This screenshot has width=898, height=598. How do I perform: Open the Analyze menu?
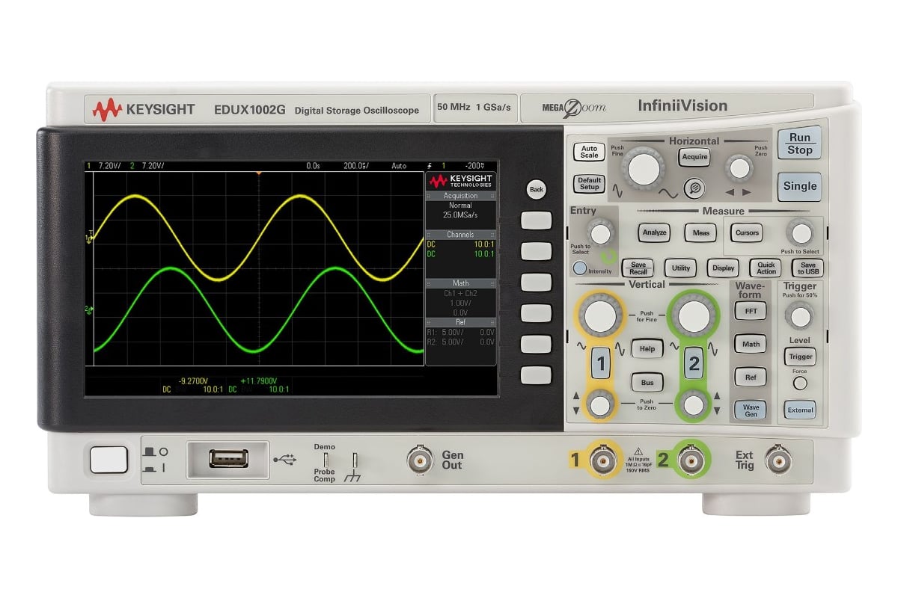coord(654,232)
